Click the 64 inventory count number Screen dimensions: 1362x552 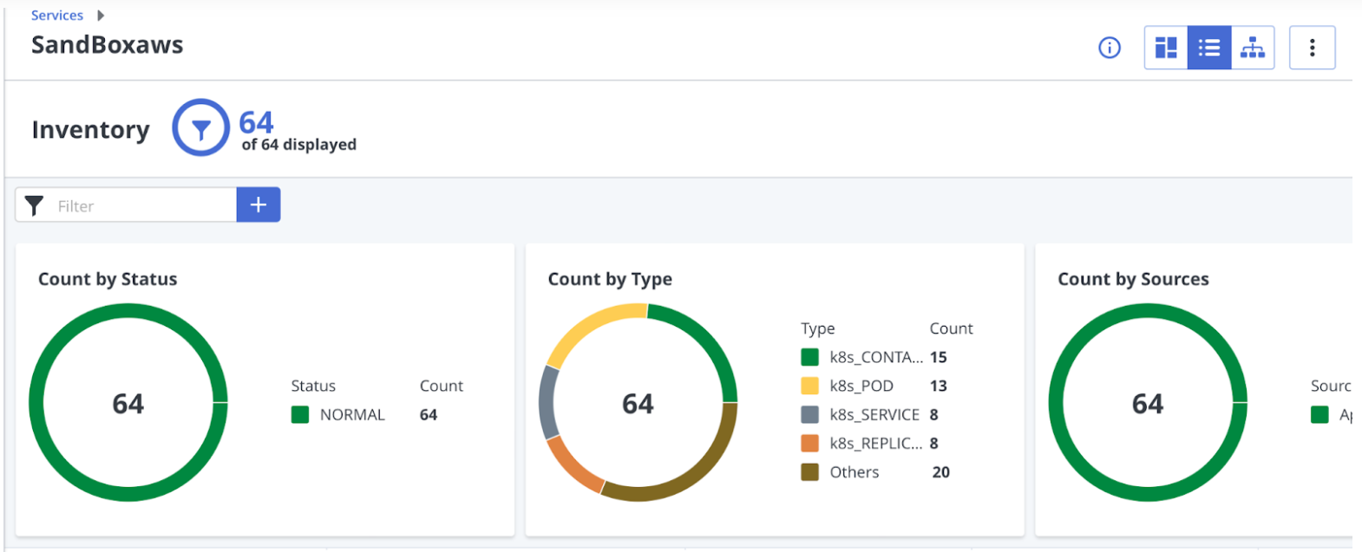(x=256, y=122)
